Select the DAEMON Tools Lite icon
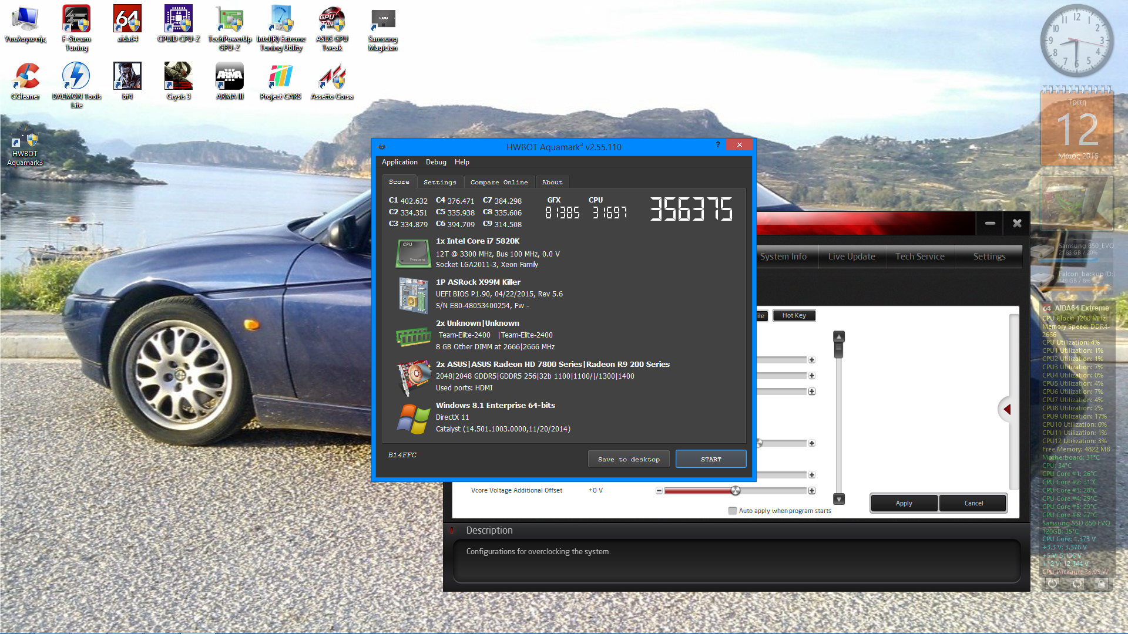The height and width of the screenshot is (634, 1128). (x=76, y=85)
